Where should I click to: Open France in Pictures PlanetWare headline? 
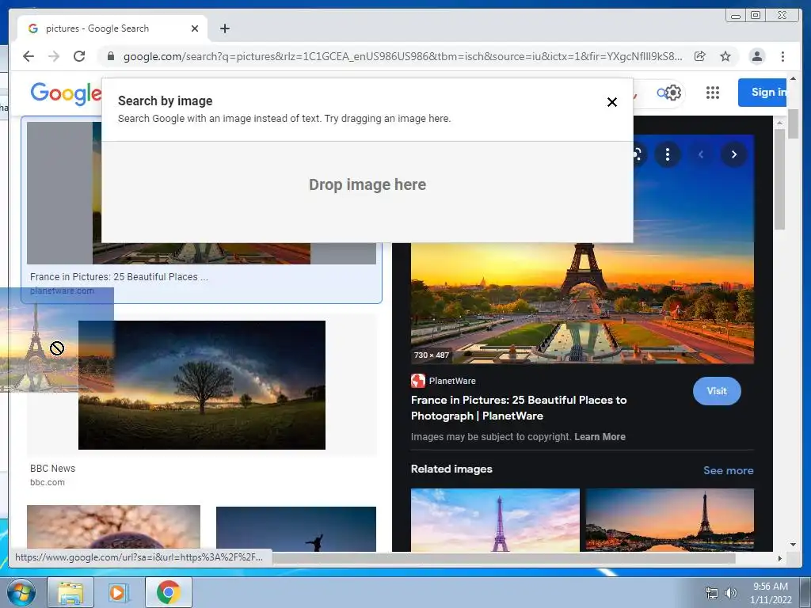518,408
